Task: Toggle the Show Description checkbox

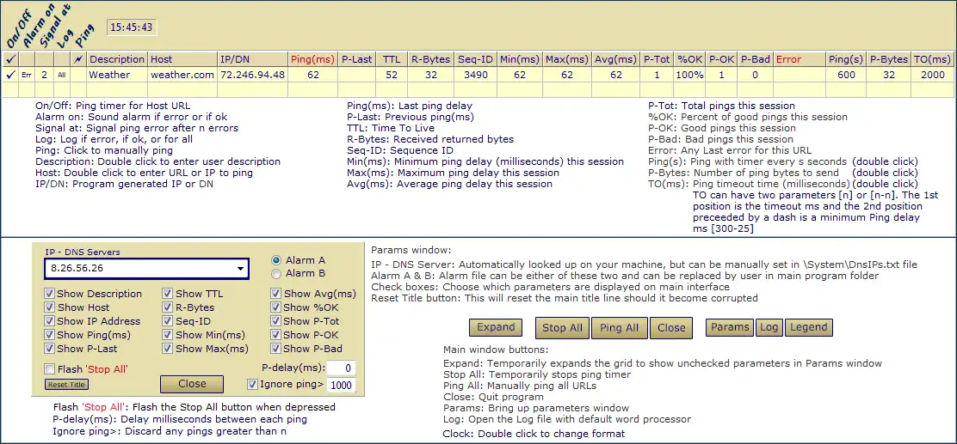Action: (x=49, y=294)
